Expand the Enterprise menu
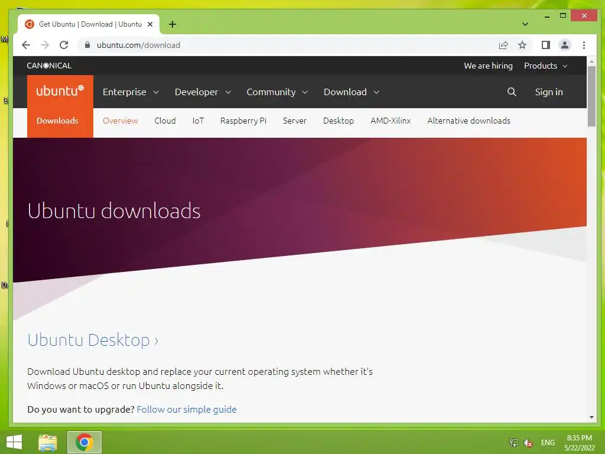605x454 pixels. [131, 92]
